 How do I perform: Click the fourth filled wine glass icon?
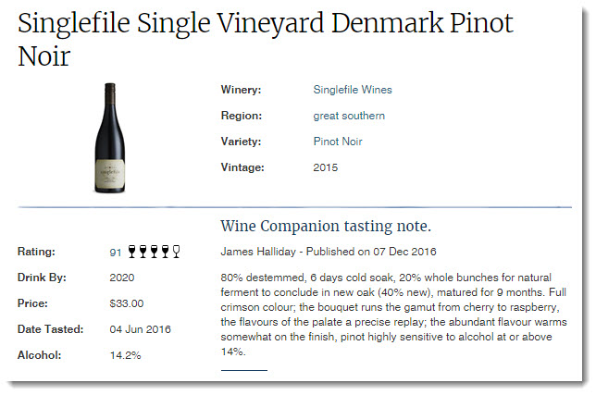[x=165, y=252]
